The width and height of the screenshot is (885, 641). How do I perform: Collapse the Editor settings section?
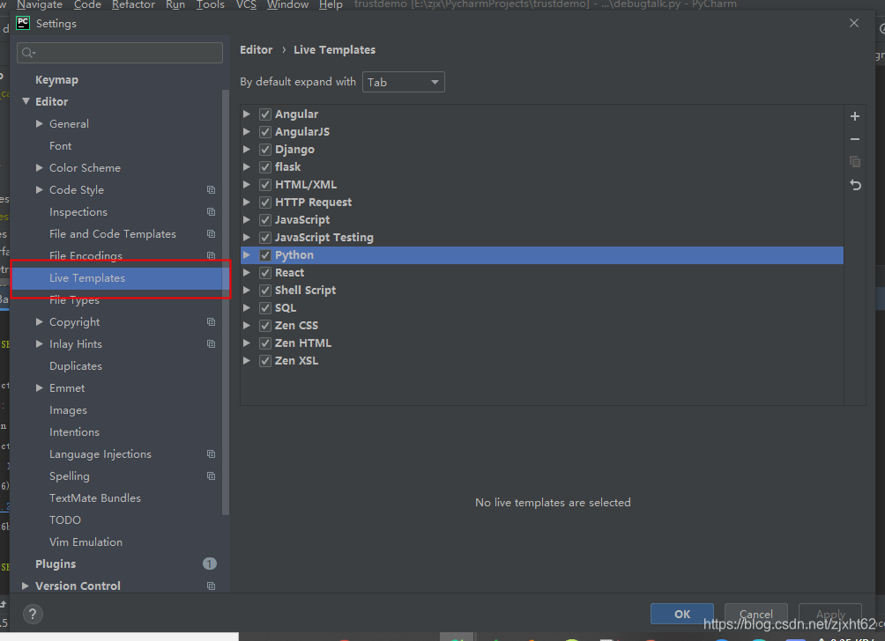click(x=26, y=101)
